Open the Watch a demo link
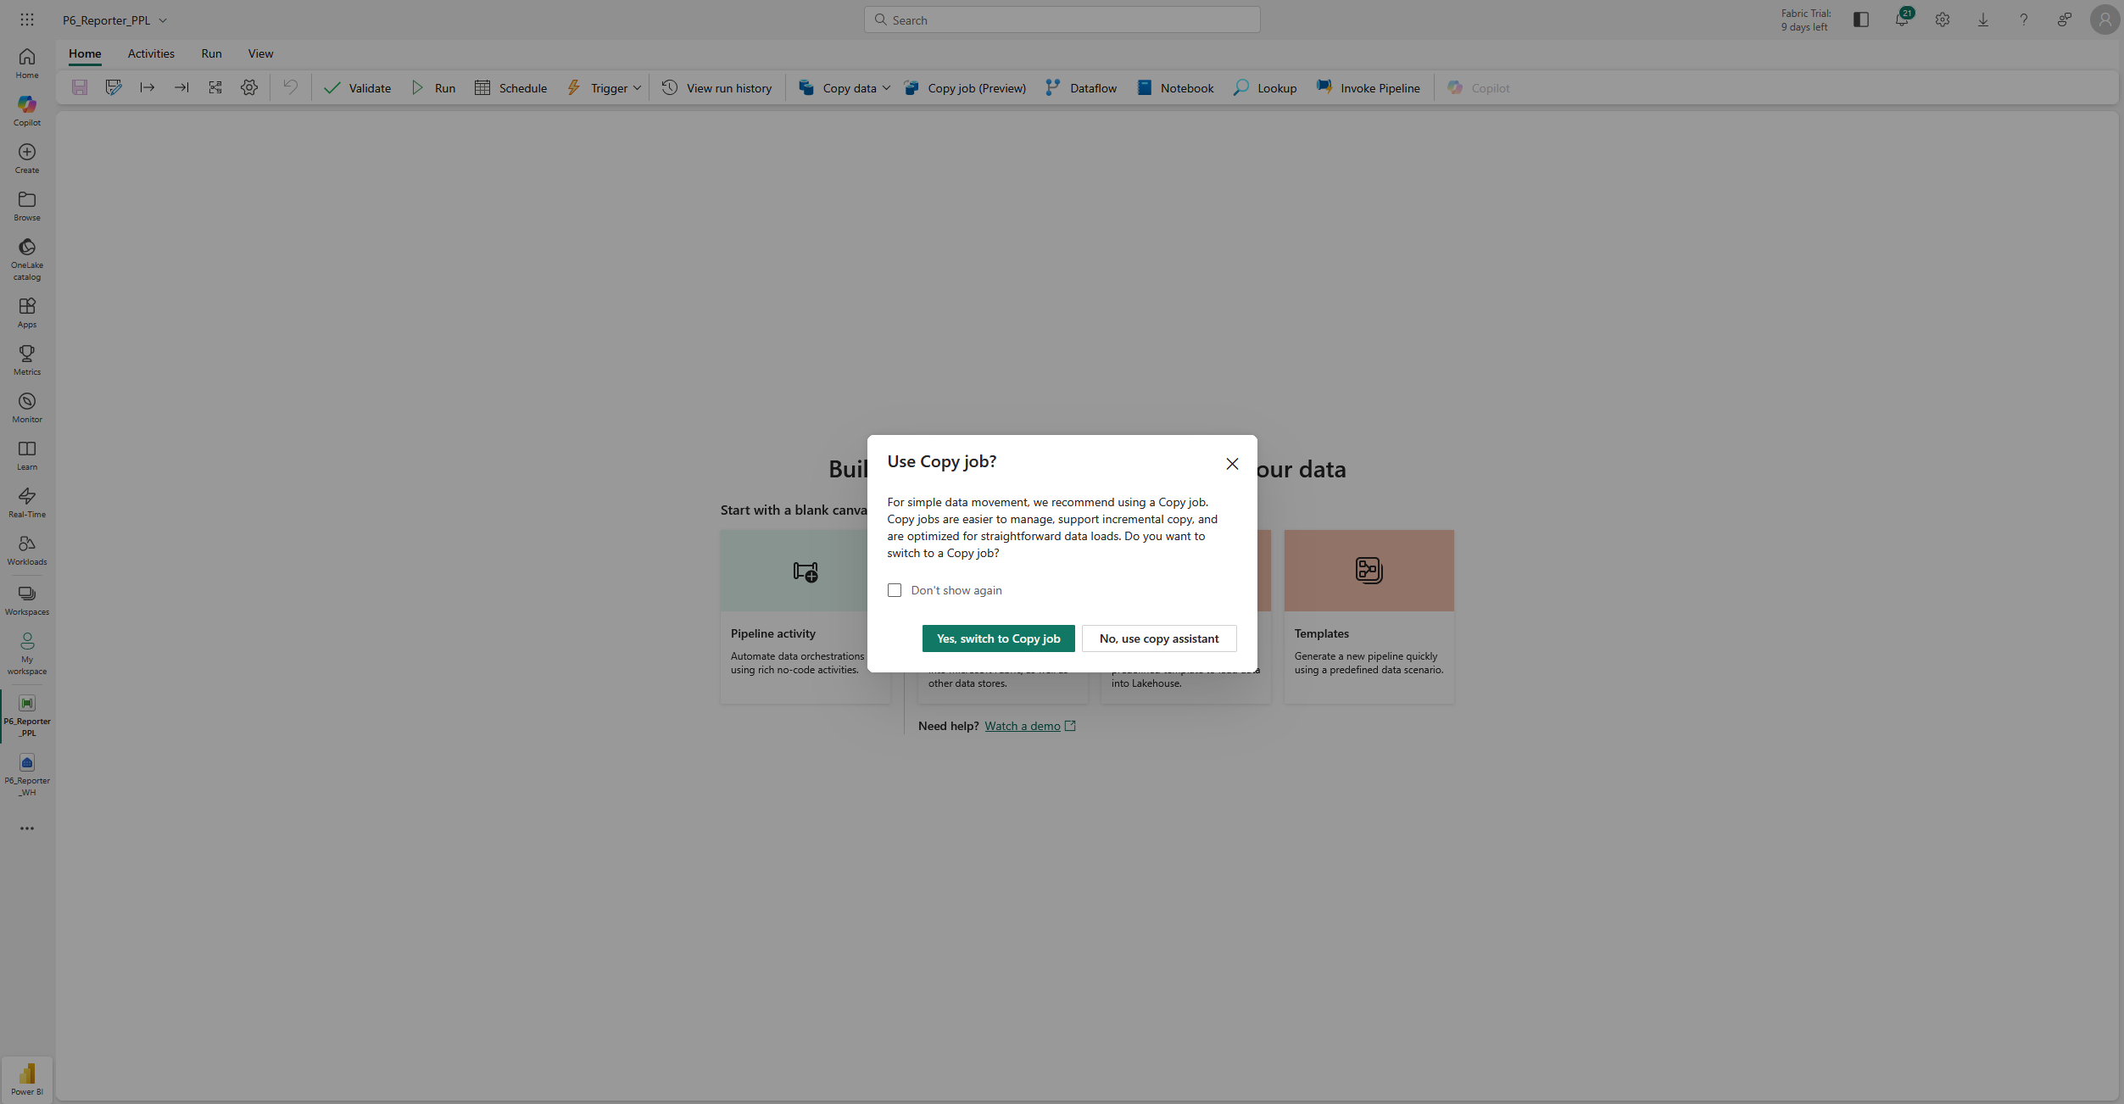Image resolution: width=2124 pixels, height=1104 pixels. (x=1022, y=726)
